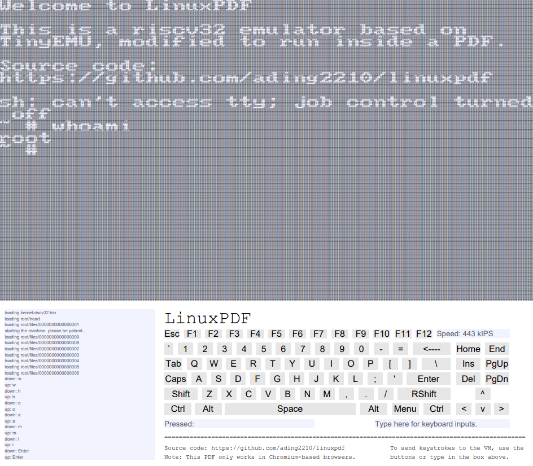Click the Esc key button

click(x=172, y=334)
